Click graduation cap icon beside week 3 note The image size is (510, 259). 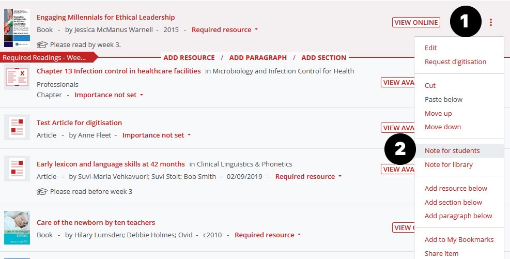42,45
